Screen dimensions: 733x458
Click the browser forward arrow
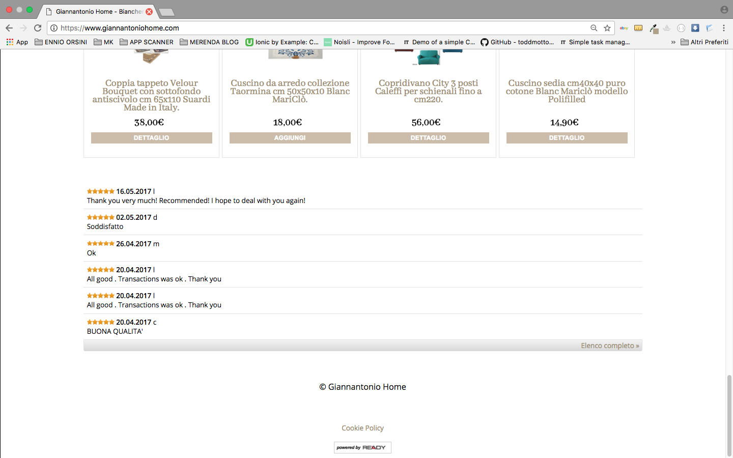point(23,28)
